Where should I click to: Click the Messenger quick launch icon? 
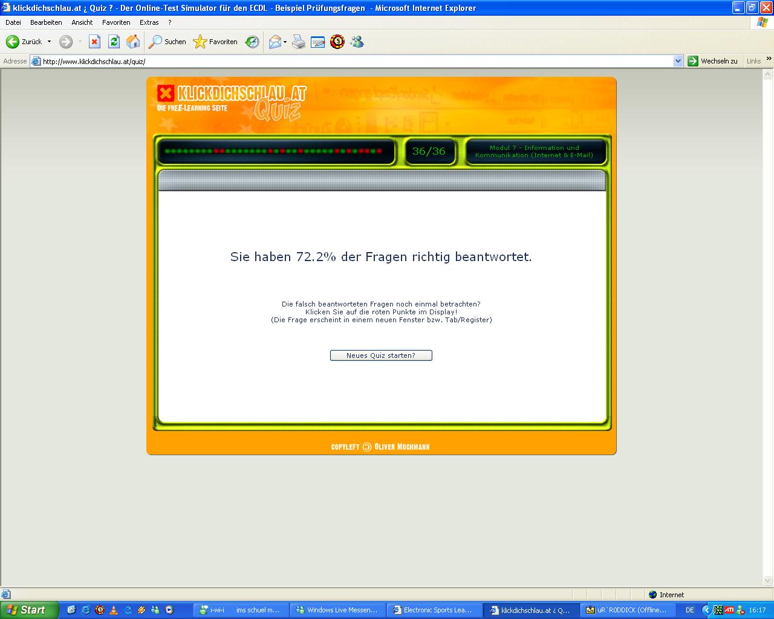click(x=155, y=610)
